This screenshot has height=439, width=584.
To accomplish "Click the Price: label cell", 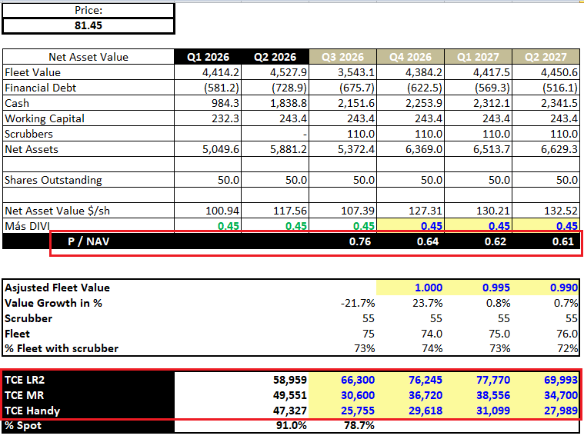I will [x=88, y=10].
